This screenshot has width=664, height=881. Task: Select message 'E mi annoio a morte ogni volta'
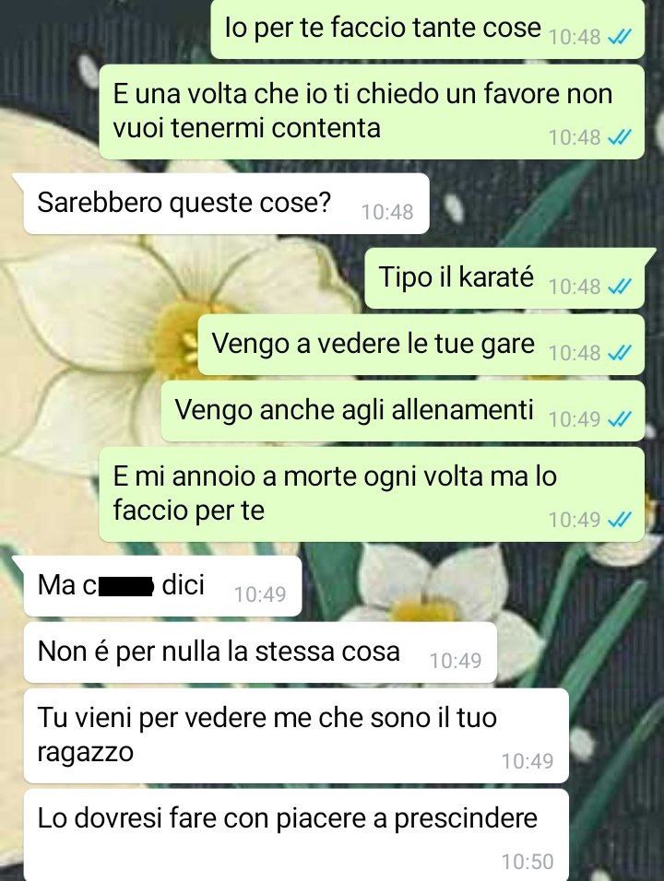click(x=372, y=495)
